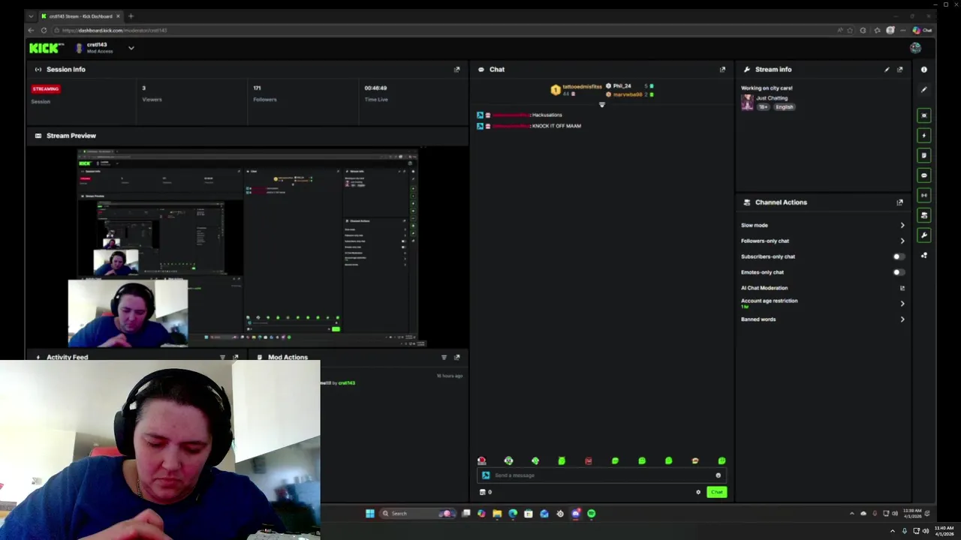Filter the Mod Actions panel
Screen dimensions: 961x540
(444, 358)
